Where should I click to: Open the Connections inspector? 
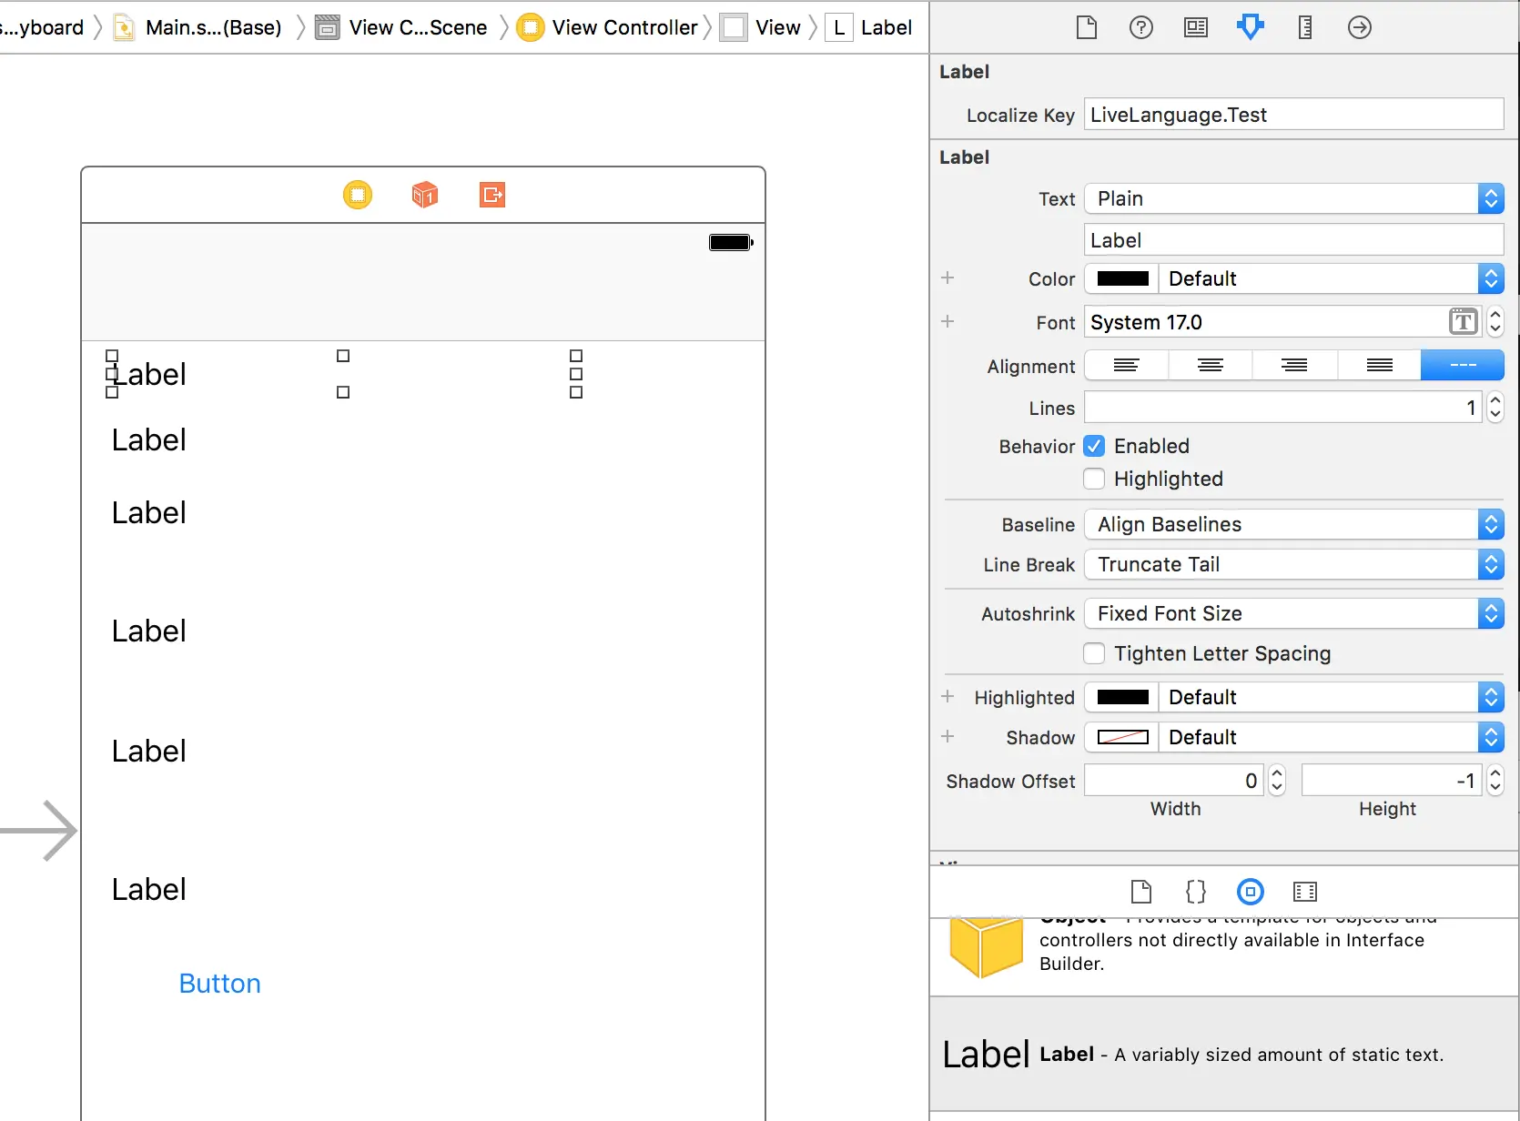coord(1359,27)
